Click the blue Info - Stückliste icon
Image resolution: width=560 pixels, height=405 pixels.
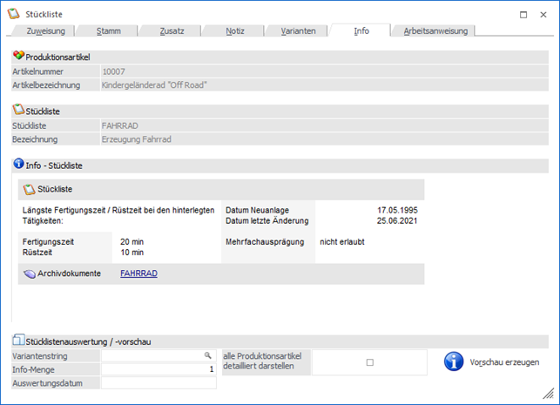(x=18, y=164)
